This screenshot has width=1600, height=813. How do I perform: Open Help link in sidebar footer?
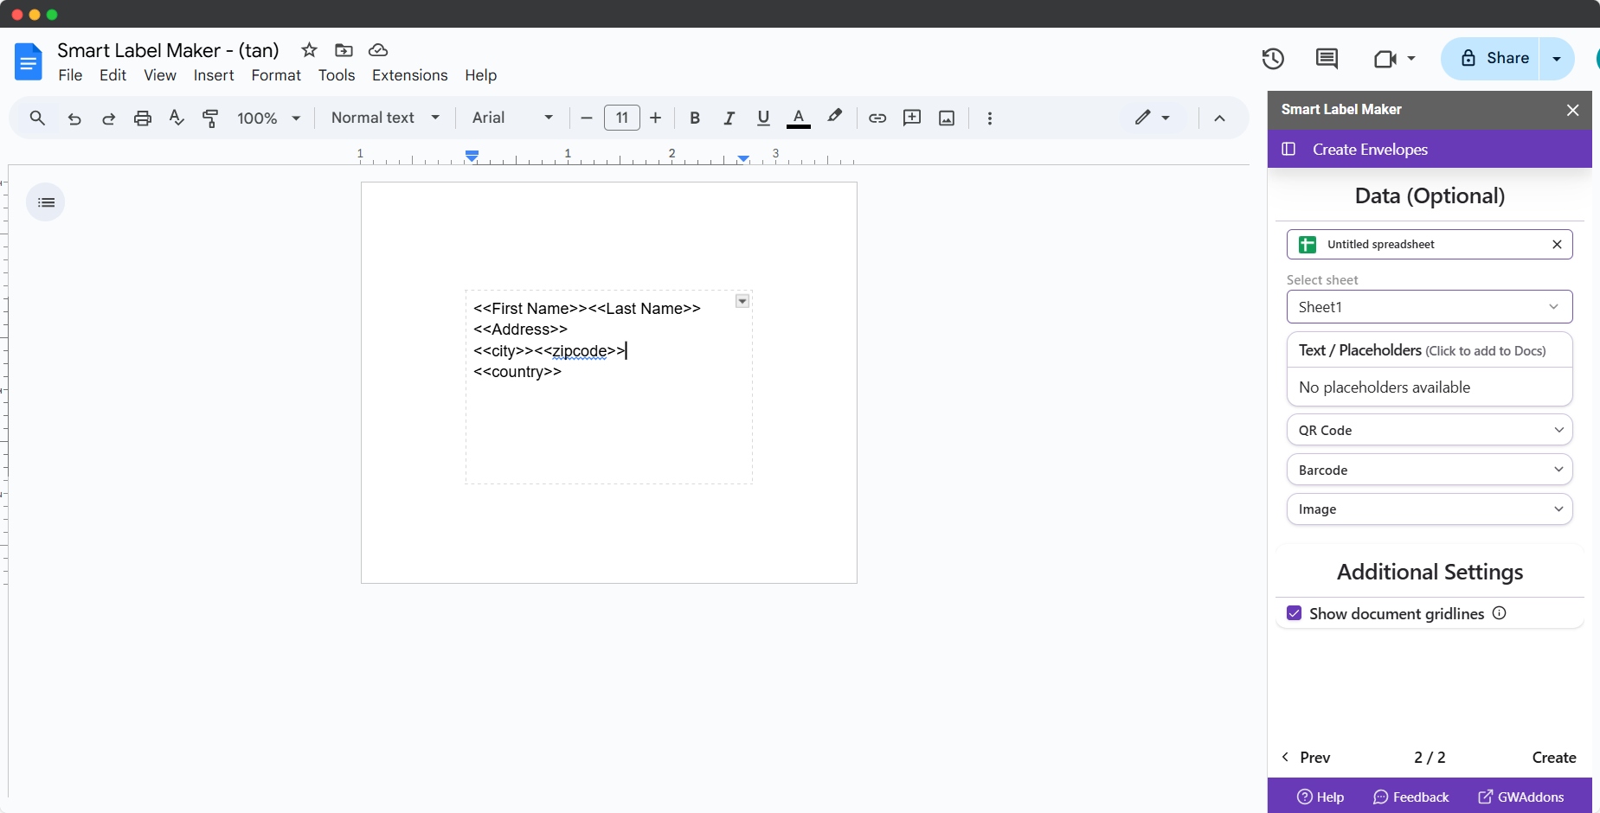point(1320,797)
